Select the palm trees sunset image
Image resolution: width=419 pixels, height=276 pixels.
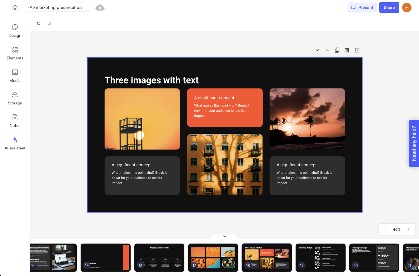click(307, 119)
